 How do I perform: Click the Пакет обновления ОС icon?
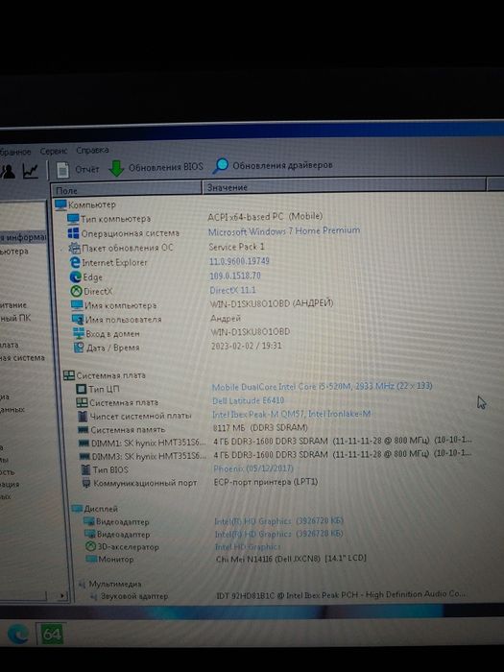click(74, 248)
